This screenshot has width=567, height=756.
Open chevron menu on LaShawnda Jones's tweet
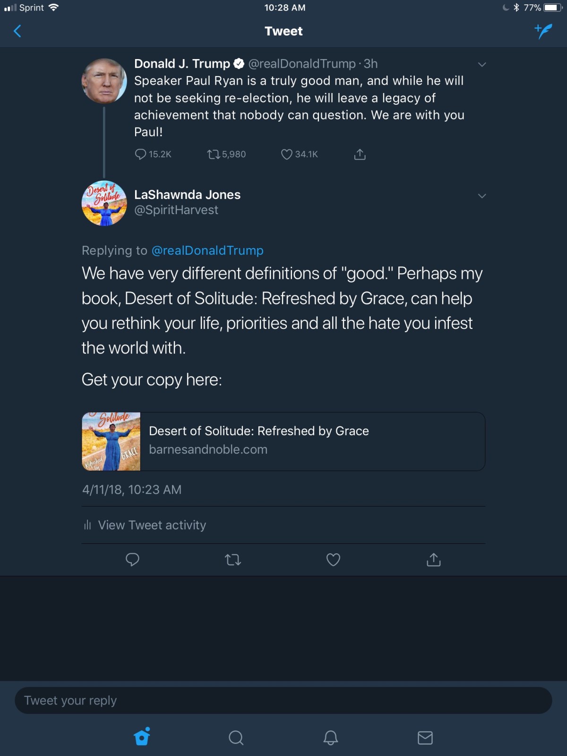pyautogui.click(x=482, y=196)
